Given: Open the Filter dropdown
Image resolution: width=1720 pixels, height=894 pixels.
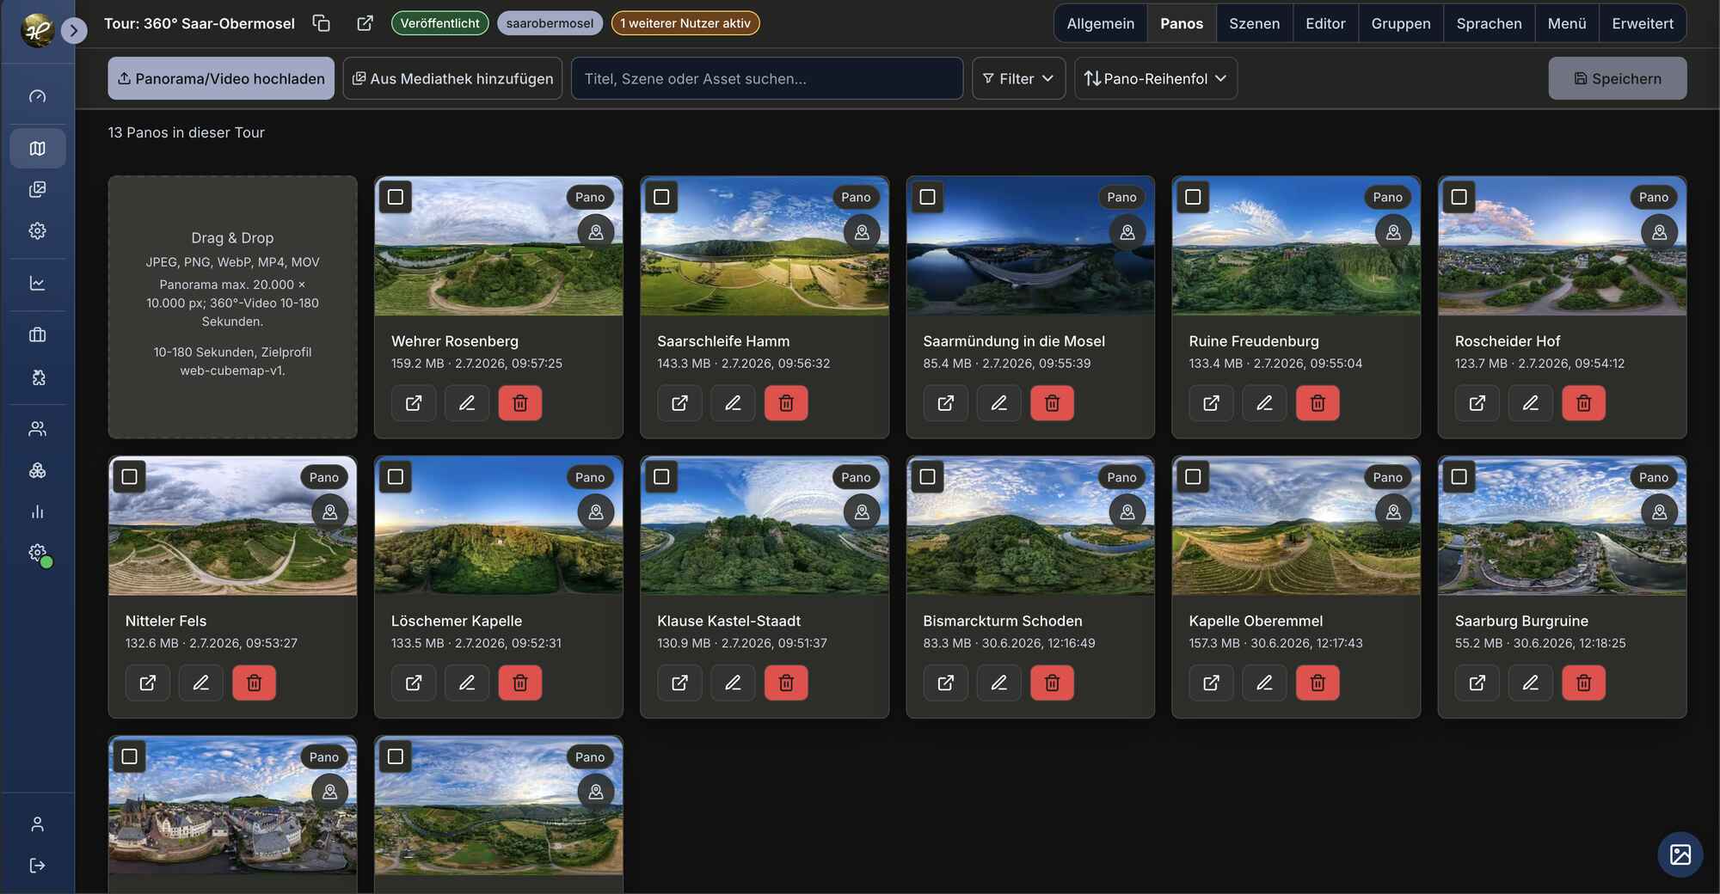Looking at the screenshot, I should click(1018, 78).
